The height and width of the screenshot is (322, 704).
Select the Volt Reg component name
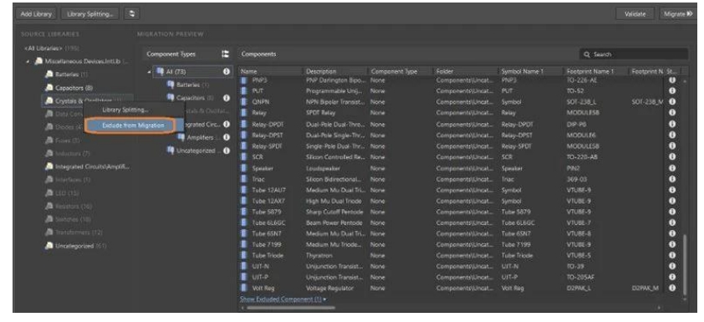263,289
